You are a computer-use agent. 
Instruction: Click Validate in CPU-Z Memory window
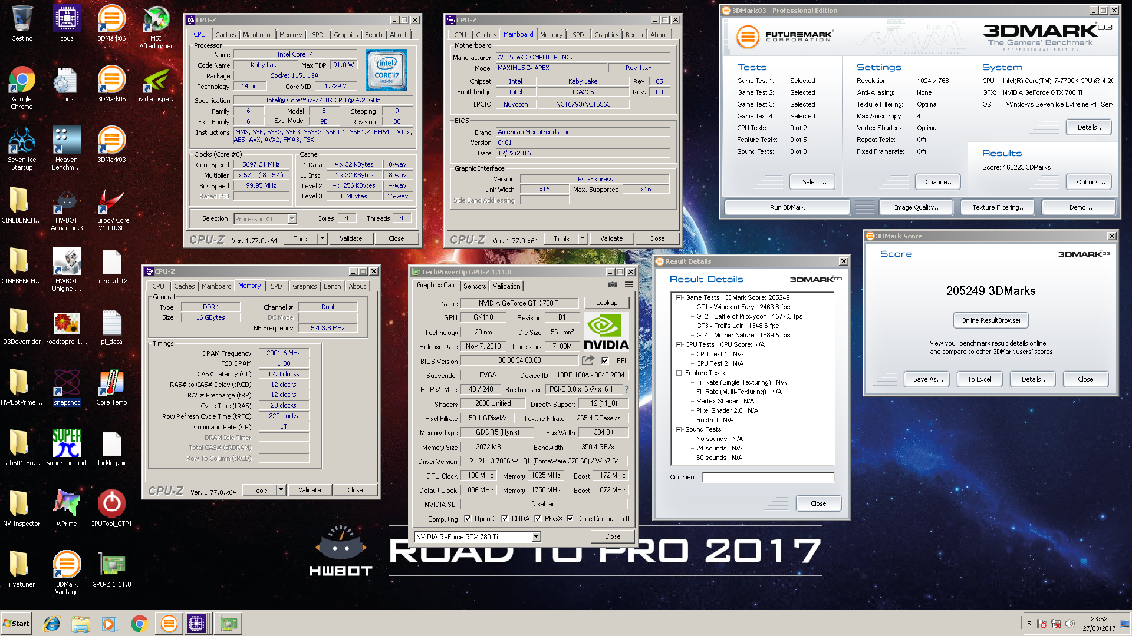pyautogui.click(x=310, y=490)
